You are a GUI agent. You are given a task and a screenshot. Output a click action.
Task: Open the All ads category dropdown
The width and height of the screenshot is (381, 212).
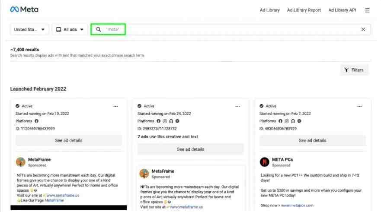[x=70, y=29]
